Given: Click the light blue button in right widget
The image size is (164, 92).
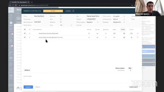Looking at the screenshot, I should (148, 51).
